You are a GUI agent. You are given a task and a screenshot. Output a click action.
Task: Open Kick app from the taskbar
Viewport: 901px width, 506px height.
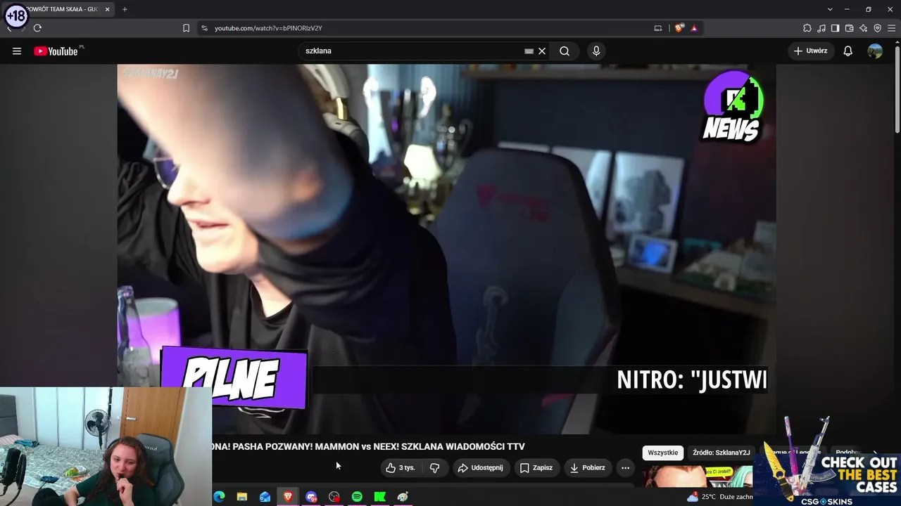coord(380,497)
